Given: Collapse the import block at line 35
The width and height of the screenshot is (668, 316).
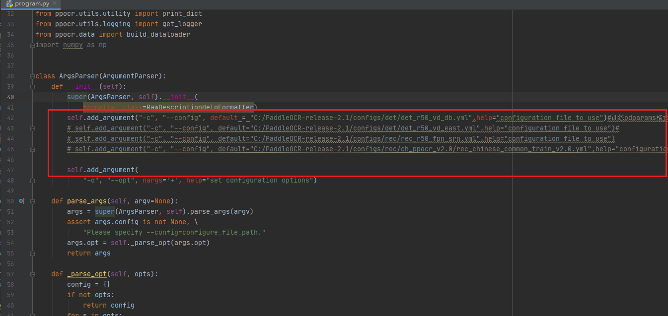Looking at the screenshot, I should click(x=32, y=45).
